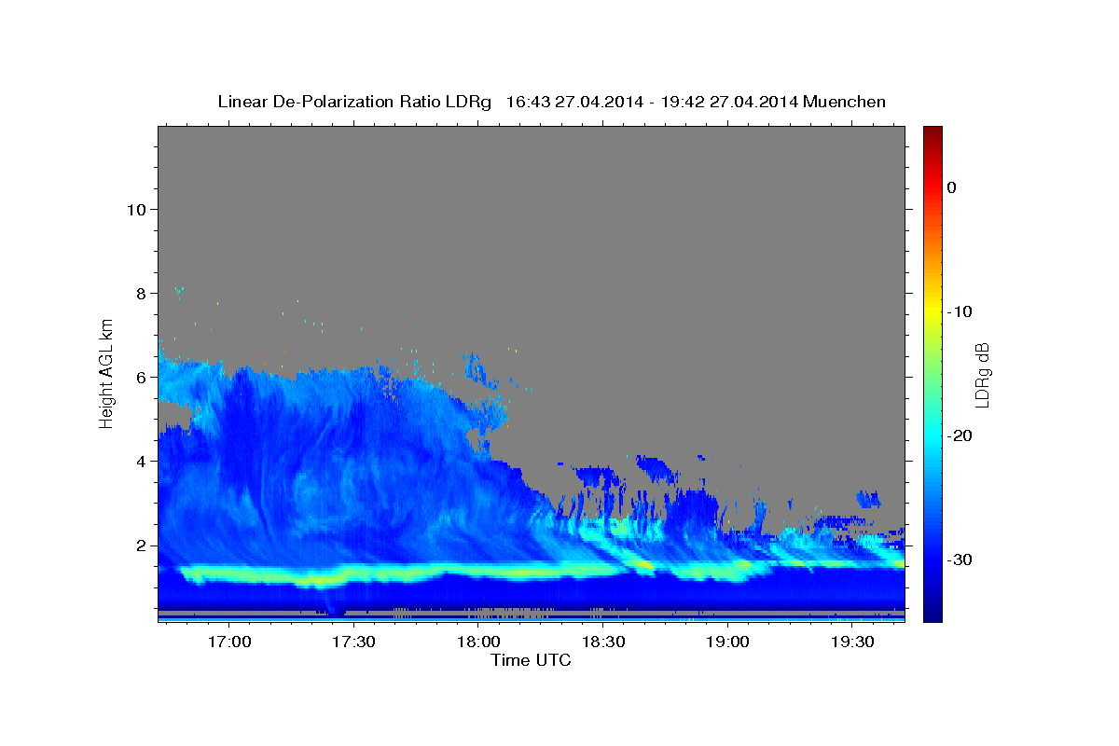Click the colorbar value -30
1119x746 pixels.
[961, 559]
